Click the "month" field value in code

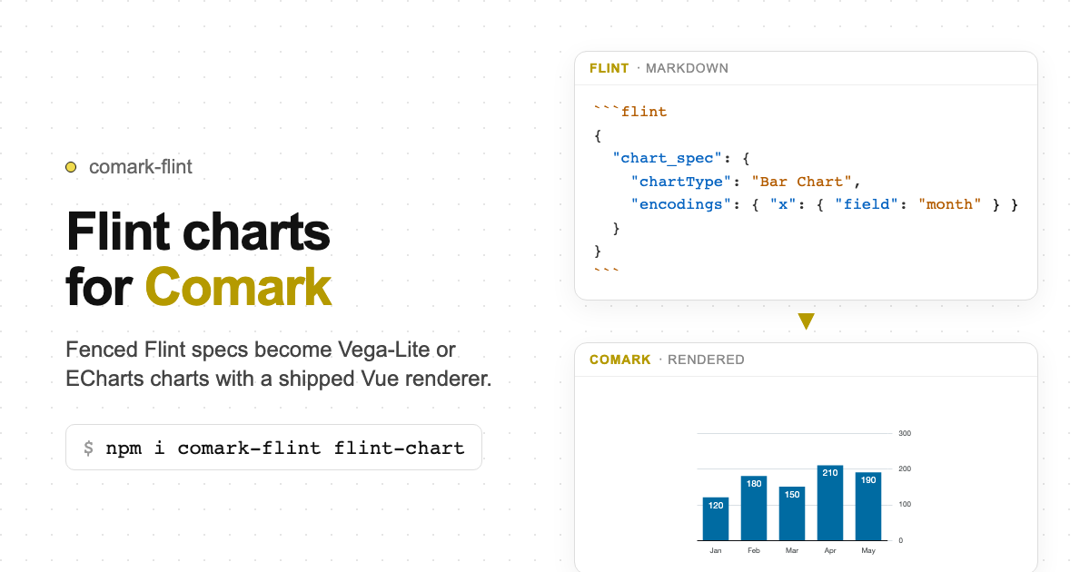[x=950, y=204]
